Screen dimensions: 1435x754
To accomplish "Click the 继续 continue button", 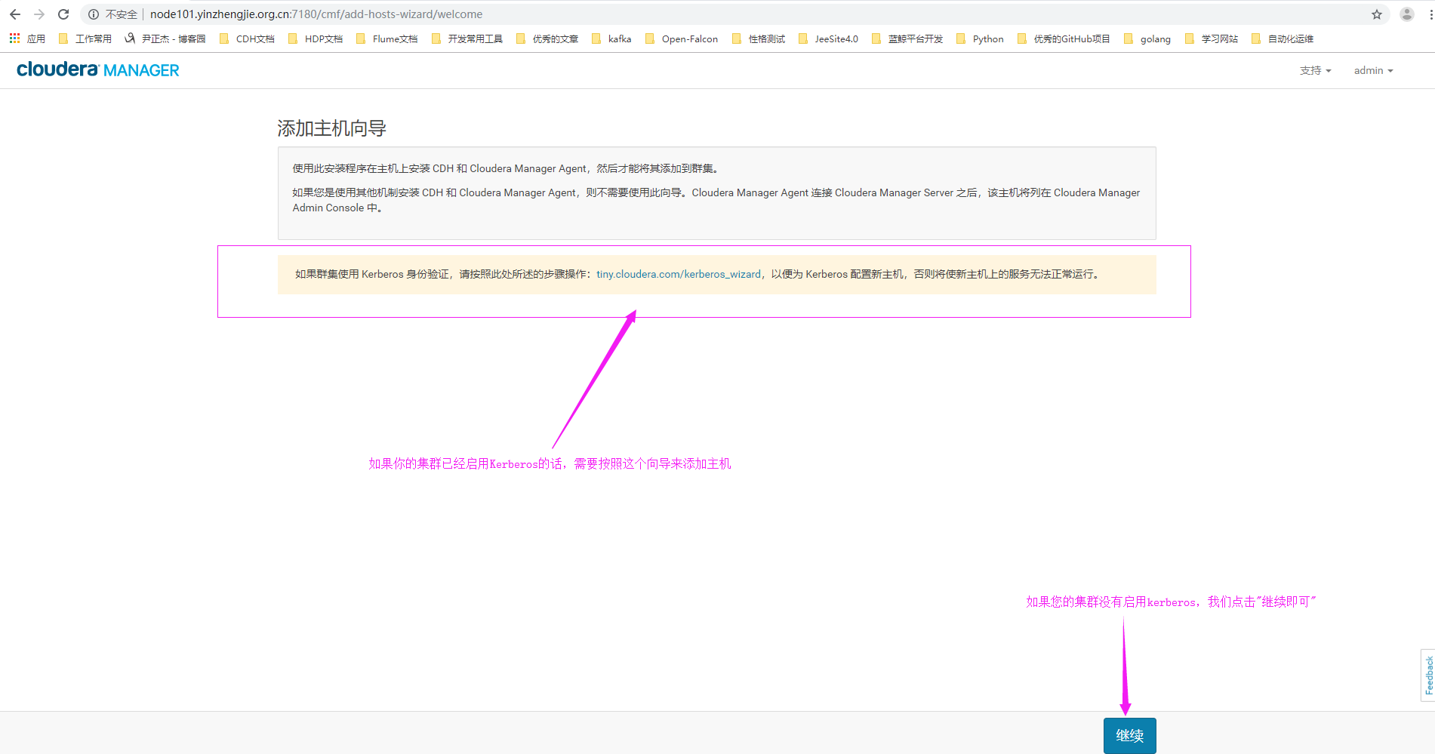I will tap(1129, 735).
